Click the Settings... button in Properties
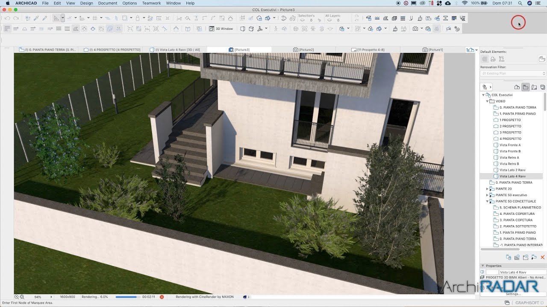 [x=513, y=294]
